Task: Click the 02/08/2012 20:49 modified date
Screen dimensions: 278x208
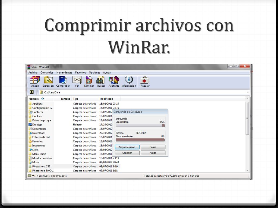Action: tap(109, 162)
